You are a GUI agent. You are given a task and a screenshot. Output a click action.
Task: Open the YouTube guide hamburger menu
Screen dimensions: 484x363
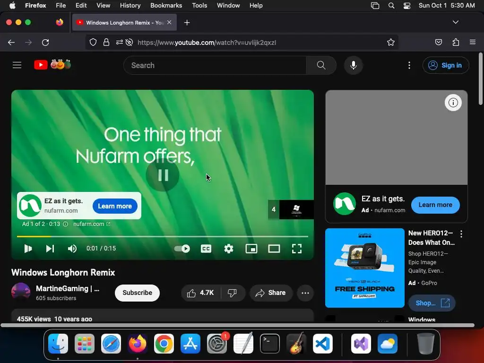point(17,65)
